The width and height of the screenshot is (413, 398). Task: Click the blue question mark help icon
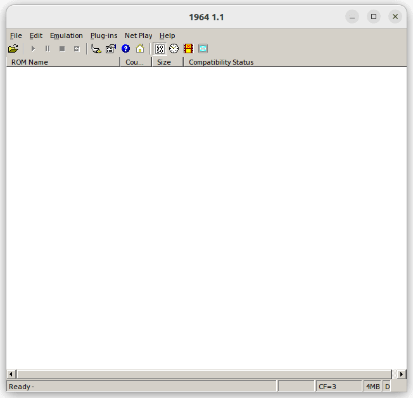125,49
